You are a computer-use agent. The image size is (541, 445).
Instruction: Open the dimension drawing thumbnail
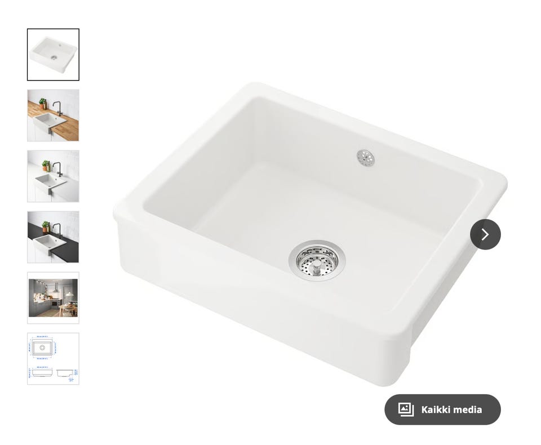(53, 359)
